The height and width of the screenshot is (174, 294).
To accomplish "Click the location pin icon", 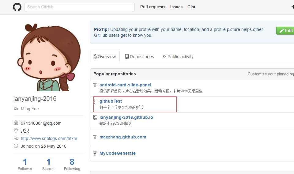I will pyautogui.click(x=16, y=130).
